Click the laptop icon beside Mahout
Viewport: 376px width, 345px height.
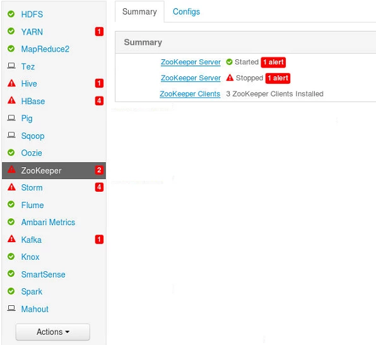point(11,308)
